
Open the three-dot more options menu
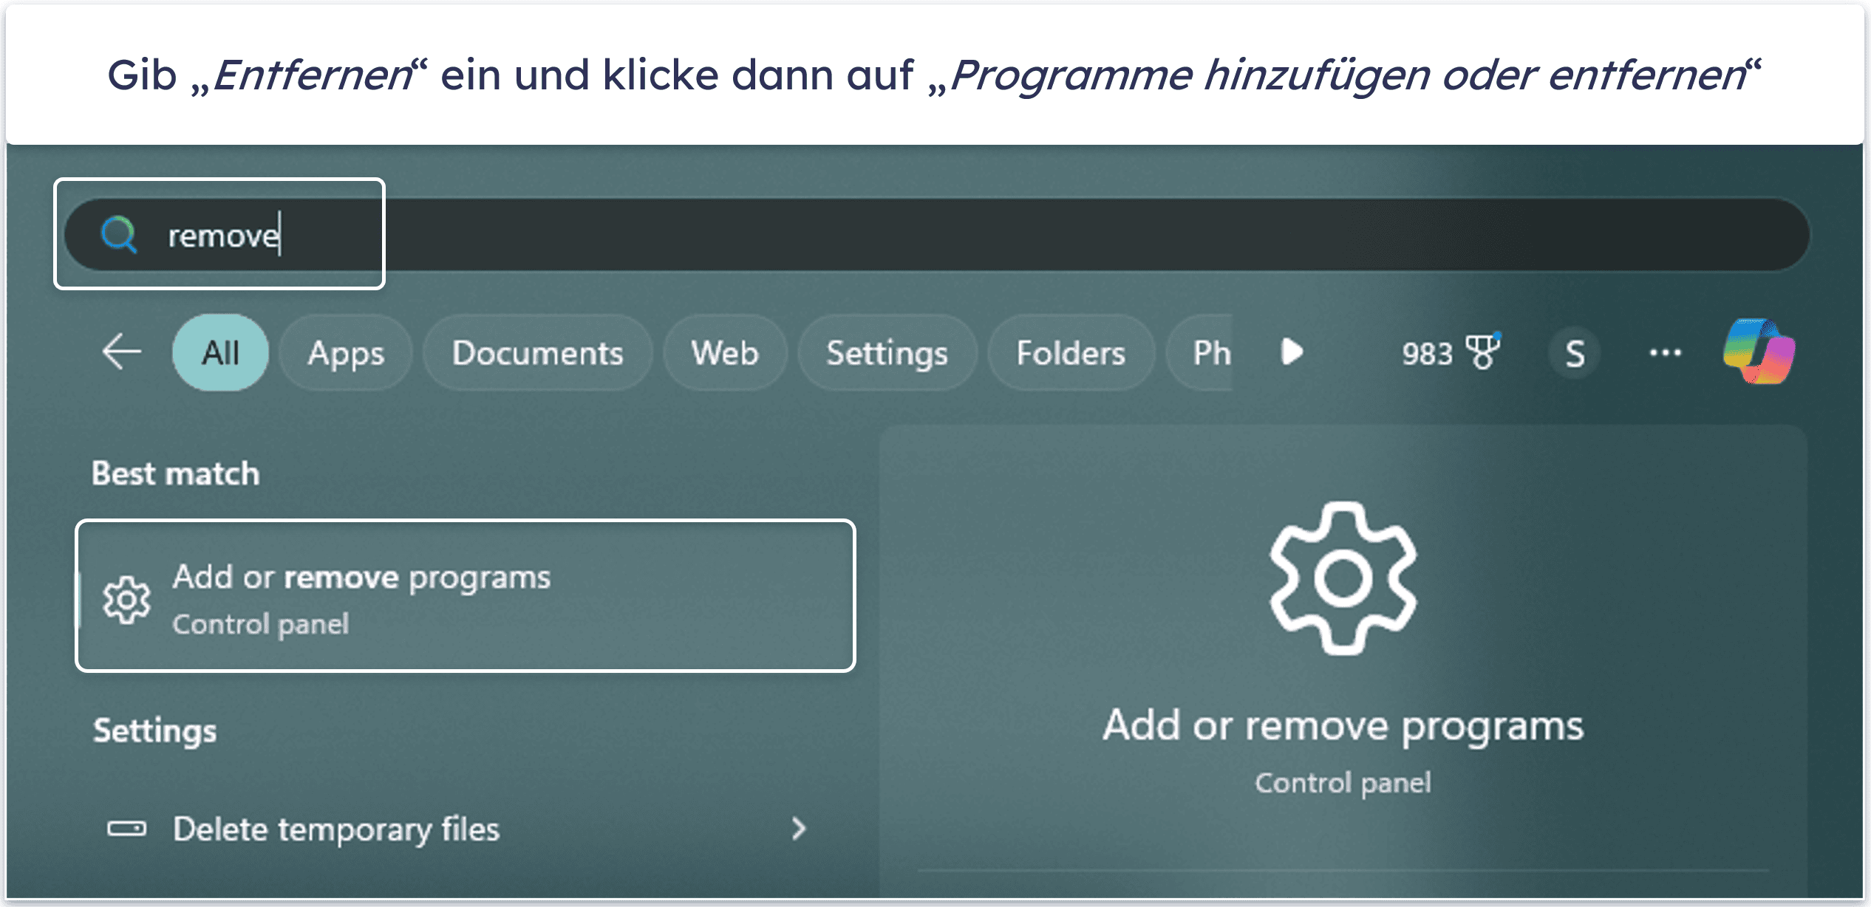click(1666, 353)
